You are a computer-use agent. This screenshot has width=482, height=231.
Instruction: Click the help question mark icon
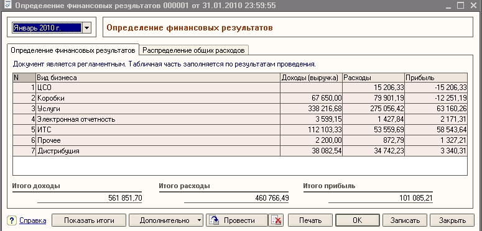tap(12, 220)
